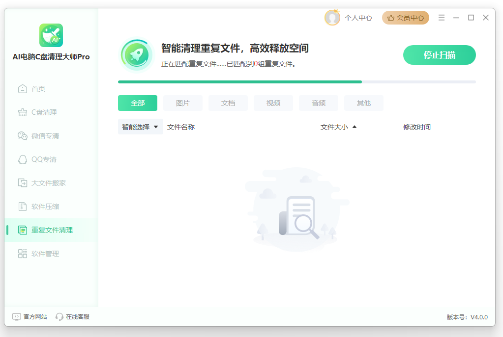Image resolution: width=503 pixels, height=337 pixels.
Task: Click the AI电脑C盘清理大师Pro title
Action: [51, 56]
